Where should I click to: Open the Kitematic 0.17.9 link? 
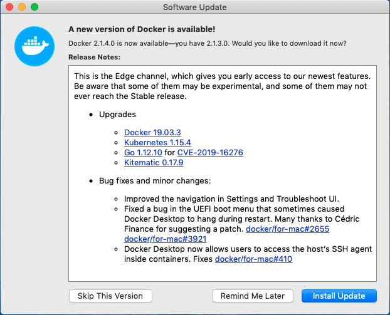[x=154, y=162]
